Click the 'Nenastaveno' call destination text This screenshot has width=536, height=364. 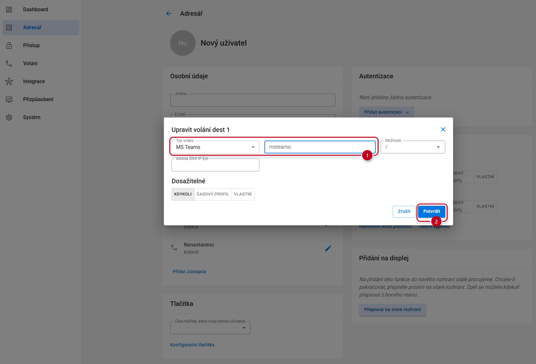(x=199, y=245)
